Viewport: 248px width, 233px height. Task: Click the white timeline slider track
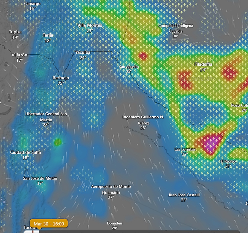pyautogui.click(x=28, y=232)
